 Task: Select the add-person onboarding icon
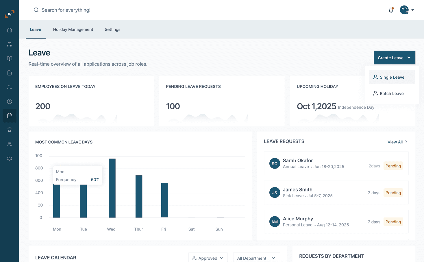tap(10, 87)
